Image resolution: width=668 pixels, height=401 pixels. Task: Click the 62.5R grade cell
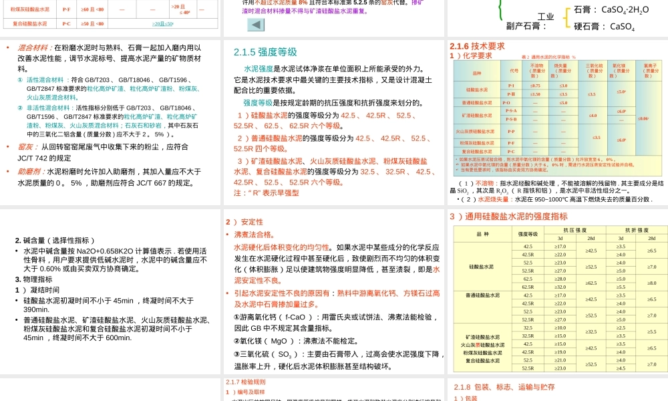click(528, 287)
